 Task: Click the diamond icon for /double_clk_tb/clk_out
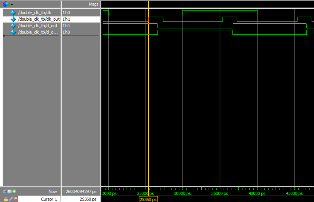click(x=13, y=19)
